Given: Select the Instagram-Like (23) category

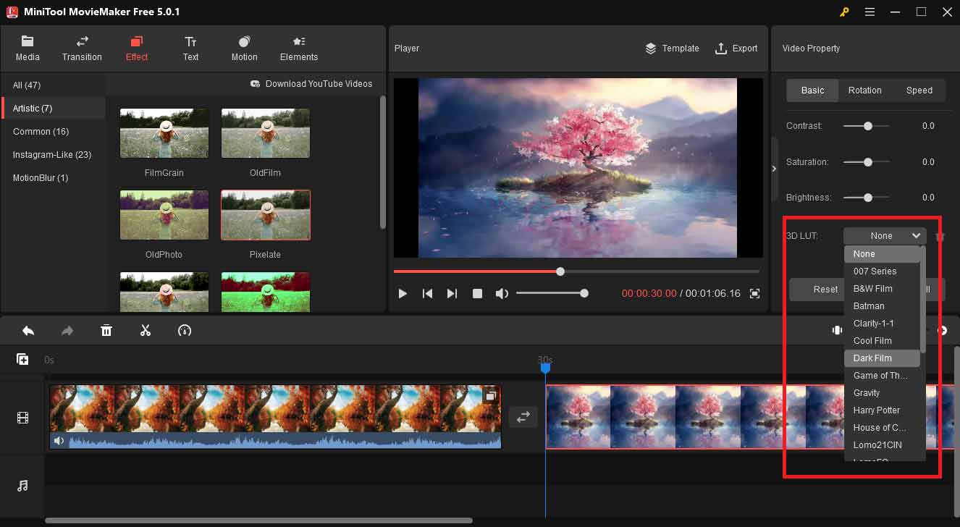Looking at the screenshot, I should tap(53, 154).
